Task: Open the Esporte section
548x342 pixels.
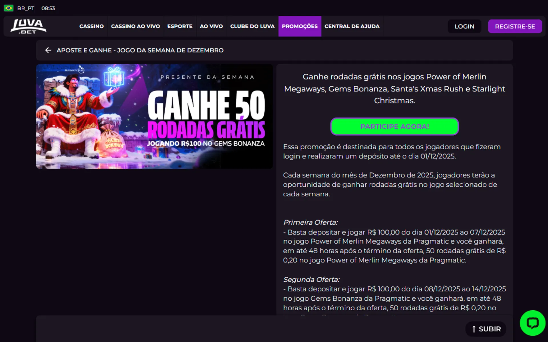Action: click(x=180, y=26)
